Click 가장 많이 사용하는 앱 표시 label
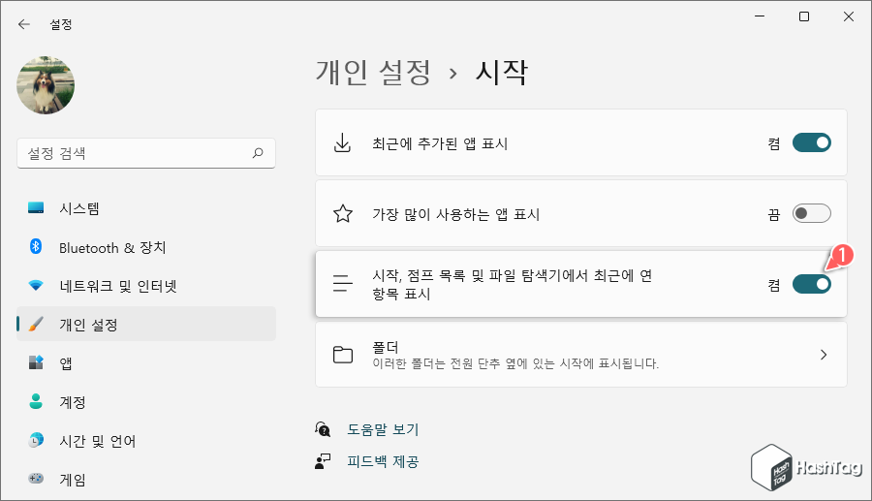Viewport: 872px width, 501px height. [x=456, y=214]
